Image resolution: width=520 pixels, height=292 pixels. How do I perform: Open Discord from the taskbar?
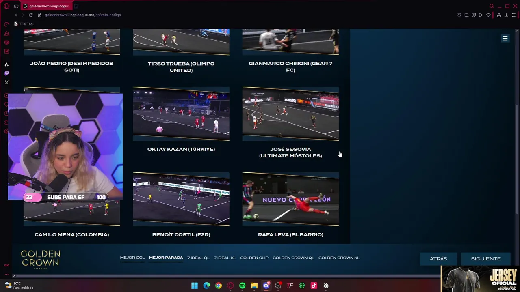266,286
